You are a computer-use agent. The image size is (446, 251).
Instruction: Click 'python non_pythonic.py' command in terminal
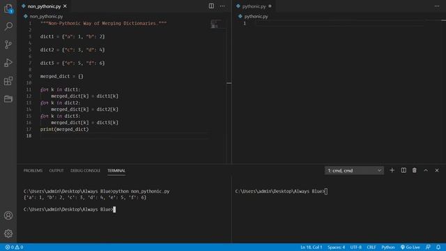[x=141, y=191]
